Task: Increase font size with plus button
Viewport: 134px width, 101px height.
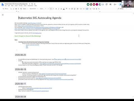Action: click(x=53, y=9)
